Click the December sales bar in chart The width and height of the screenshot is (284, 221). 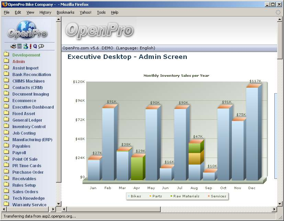(x=252, y=134)
